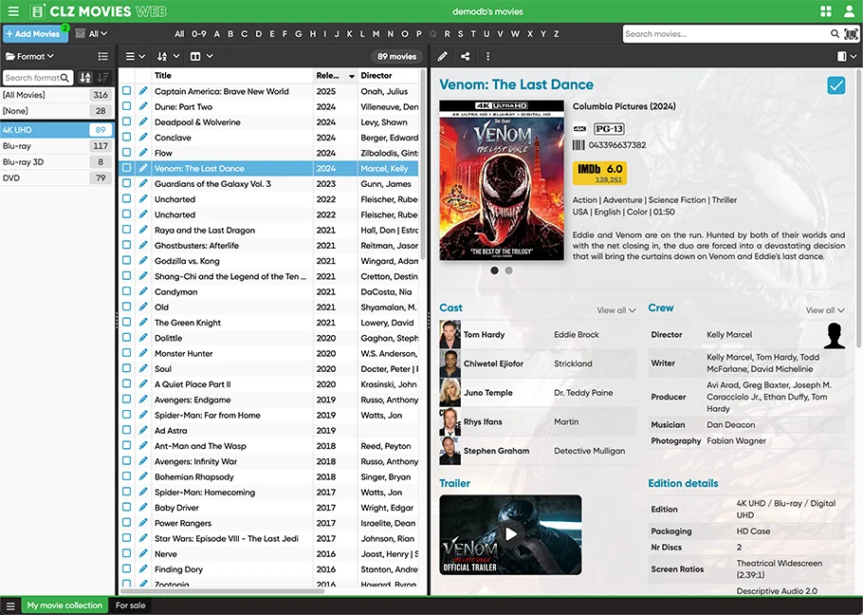
Task: Click the Add Movies button
Action: [35, 33]
